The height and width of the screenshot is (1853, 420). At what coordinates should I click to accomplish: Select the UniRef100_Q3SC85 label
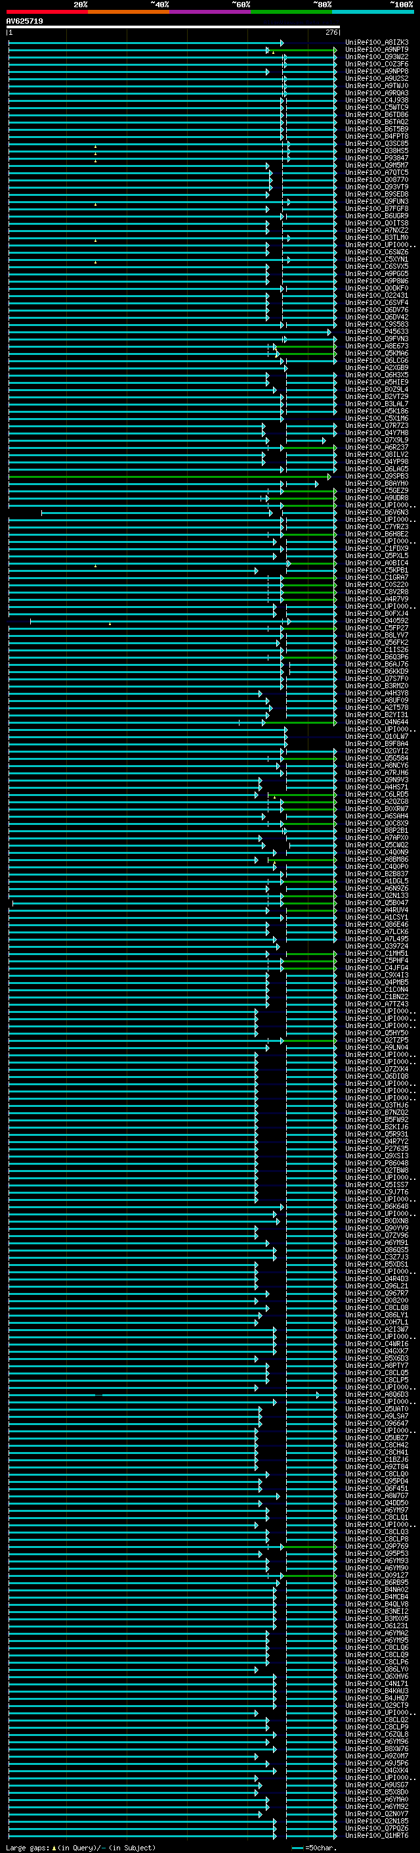(x=377, y=143)
